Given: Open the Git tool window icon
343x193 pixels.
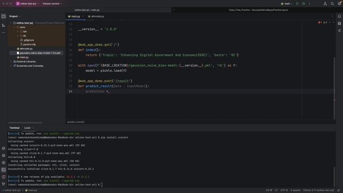Looking at the screenshot, I should point(4,184).
